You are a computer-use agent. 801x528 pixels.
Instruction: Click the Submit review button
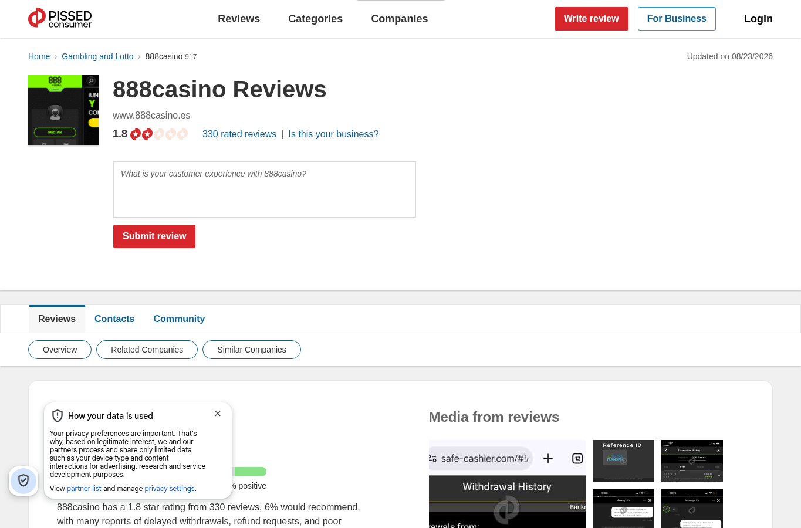(154, 236)
